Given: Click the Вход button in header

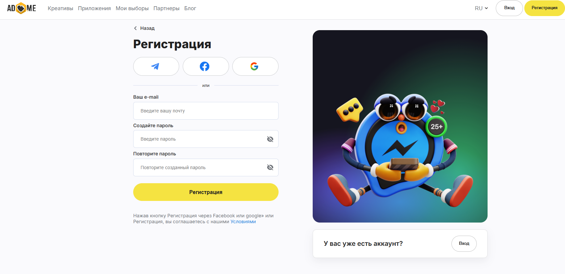Looking at the screenshot, I should pos(509,8).
